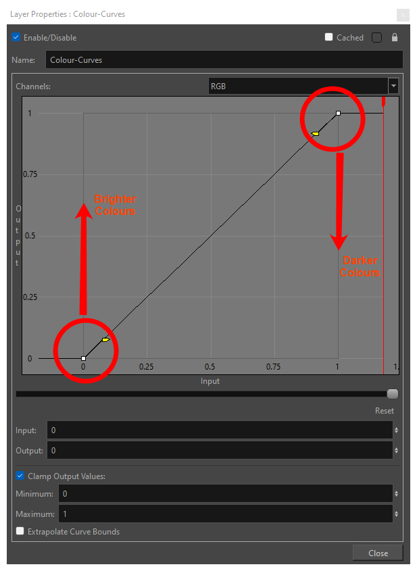Click the Minimum field stepper arrows

click(396, 494)
